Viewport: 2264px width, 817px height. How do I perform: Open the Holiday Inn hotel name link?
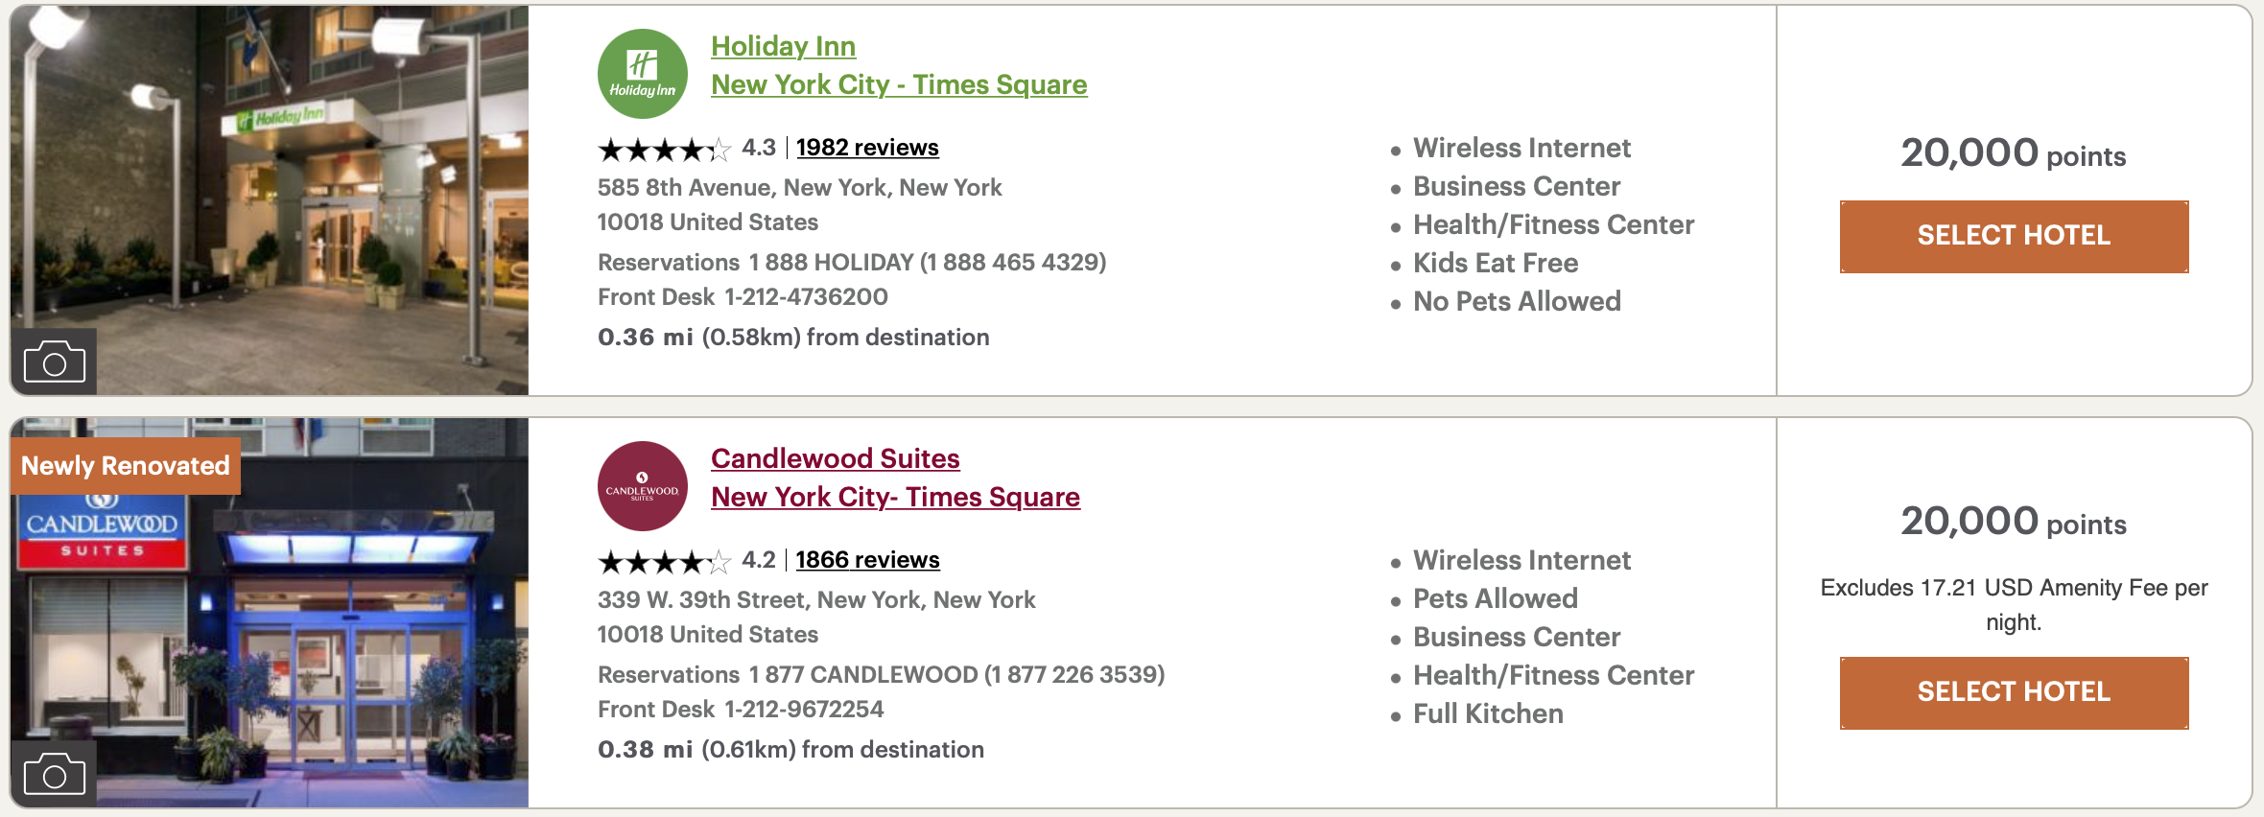click(783, 46)
